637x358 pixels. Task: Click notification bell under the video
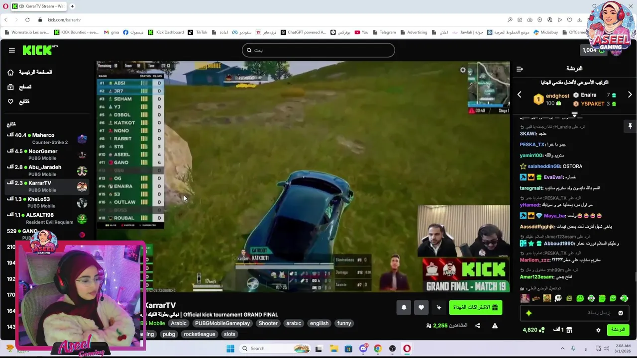coord(404,308)
